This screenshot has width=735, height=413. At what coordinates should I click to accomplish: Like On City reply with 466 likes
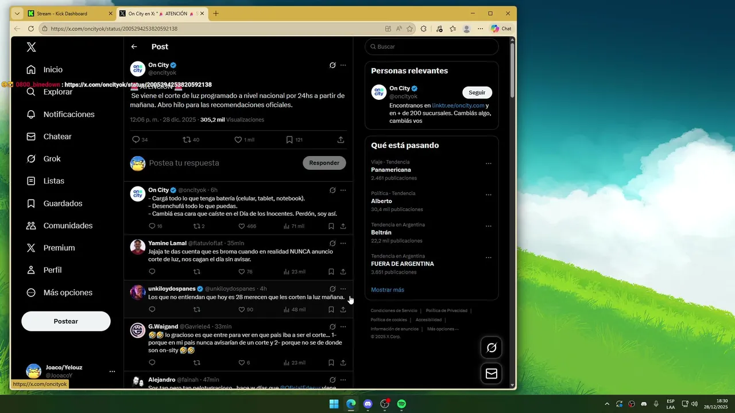point(242,226)
